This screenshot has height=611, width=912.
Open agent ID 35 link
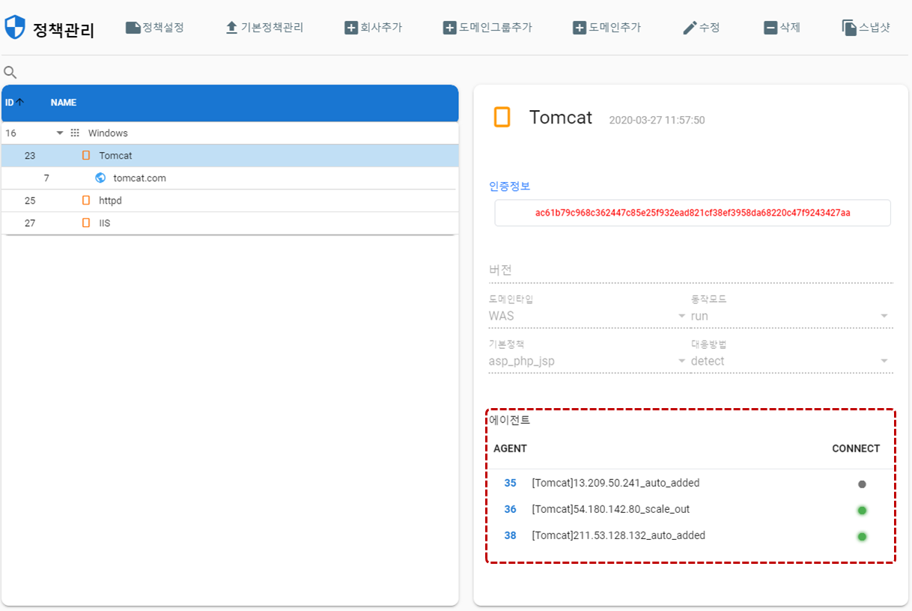coord(510,483)
